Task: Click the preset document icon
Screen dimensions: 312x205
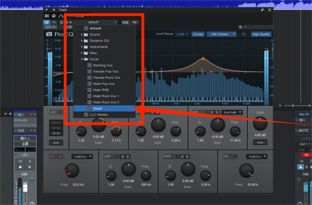Action: point(61,22)
